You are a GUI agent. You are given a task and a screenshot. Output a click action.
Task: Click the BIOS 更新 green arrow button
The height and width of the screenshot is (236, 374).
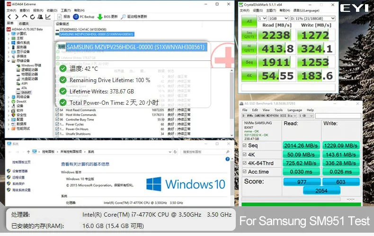(x=107, y=17)
